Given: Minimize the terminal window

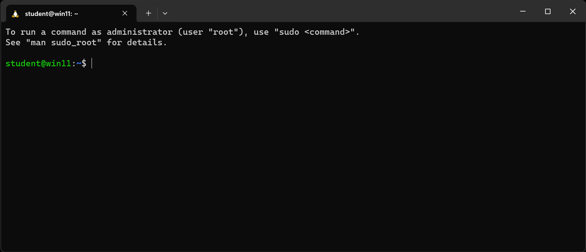Looking at the screenshot, I should point(523,11).
